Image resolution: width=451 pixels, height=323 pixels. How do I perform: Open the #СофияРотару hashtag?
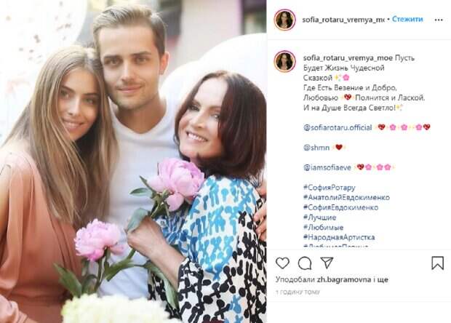330,188
